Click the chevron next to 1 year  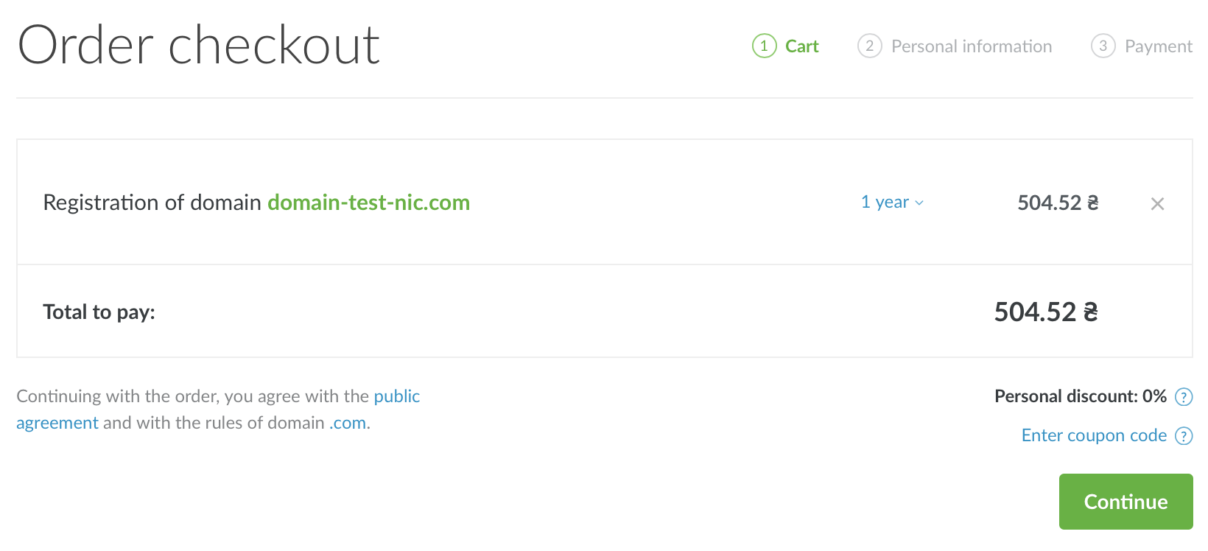[x=919, y=203]
